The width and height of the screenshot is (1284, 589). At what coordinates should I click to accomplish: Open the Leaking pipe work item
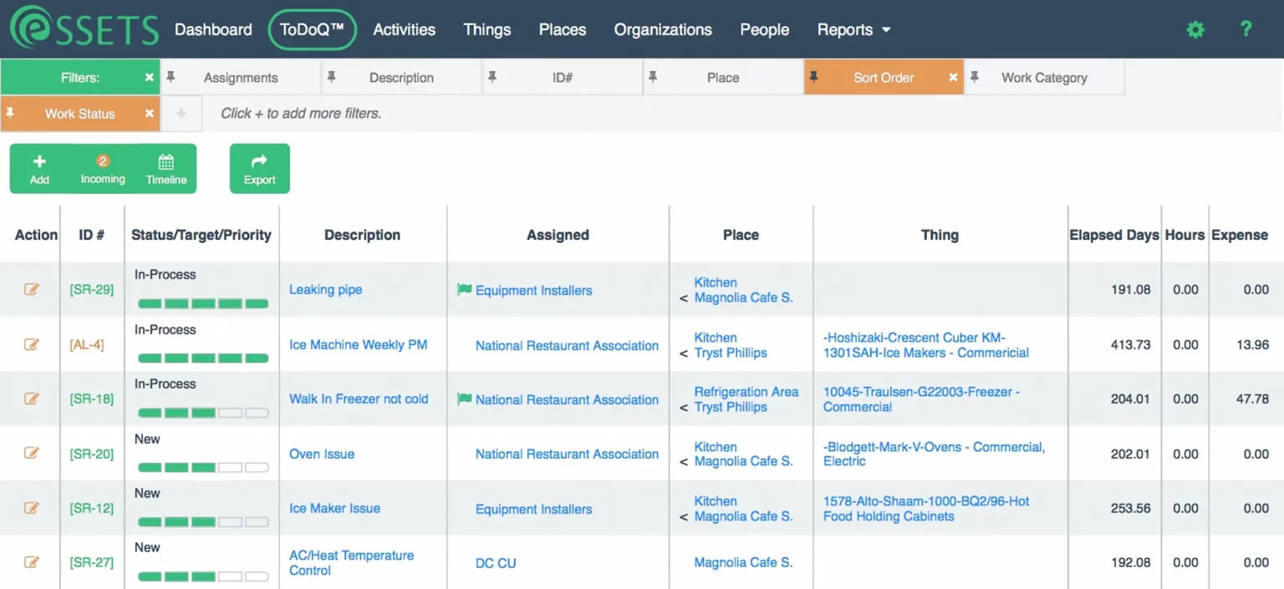click(326, 290)
